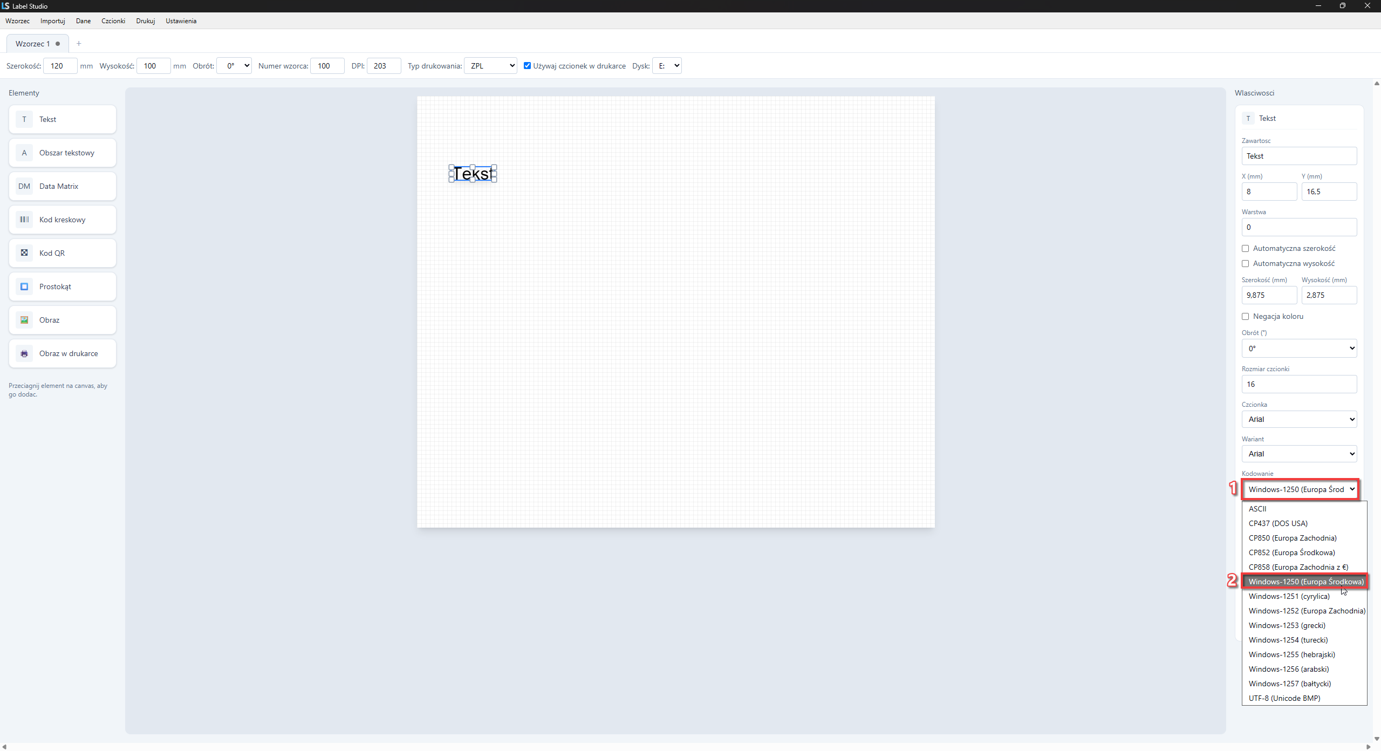Add a new template tab with plus
1381x751 pixels.
[x=79, y=44]
